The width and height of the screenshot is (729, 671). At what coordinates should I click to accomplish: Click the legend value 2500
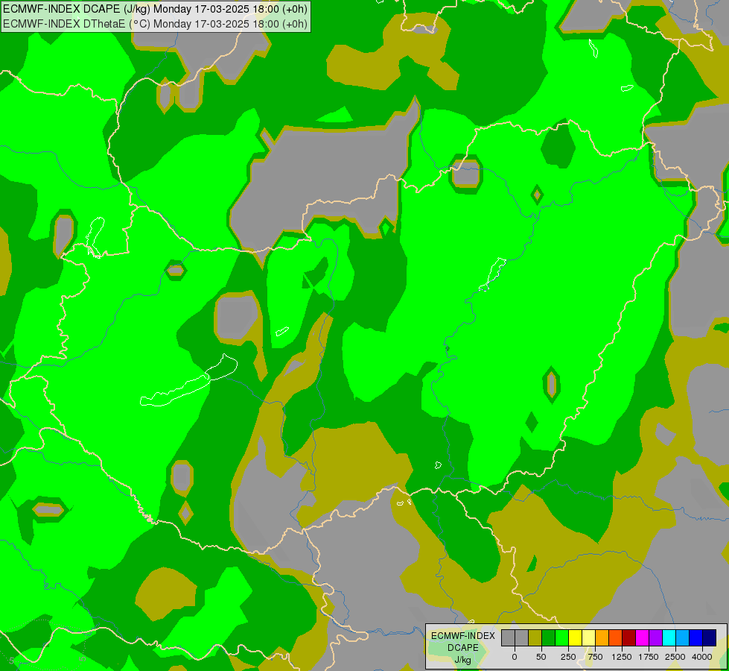click(675, 657)
